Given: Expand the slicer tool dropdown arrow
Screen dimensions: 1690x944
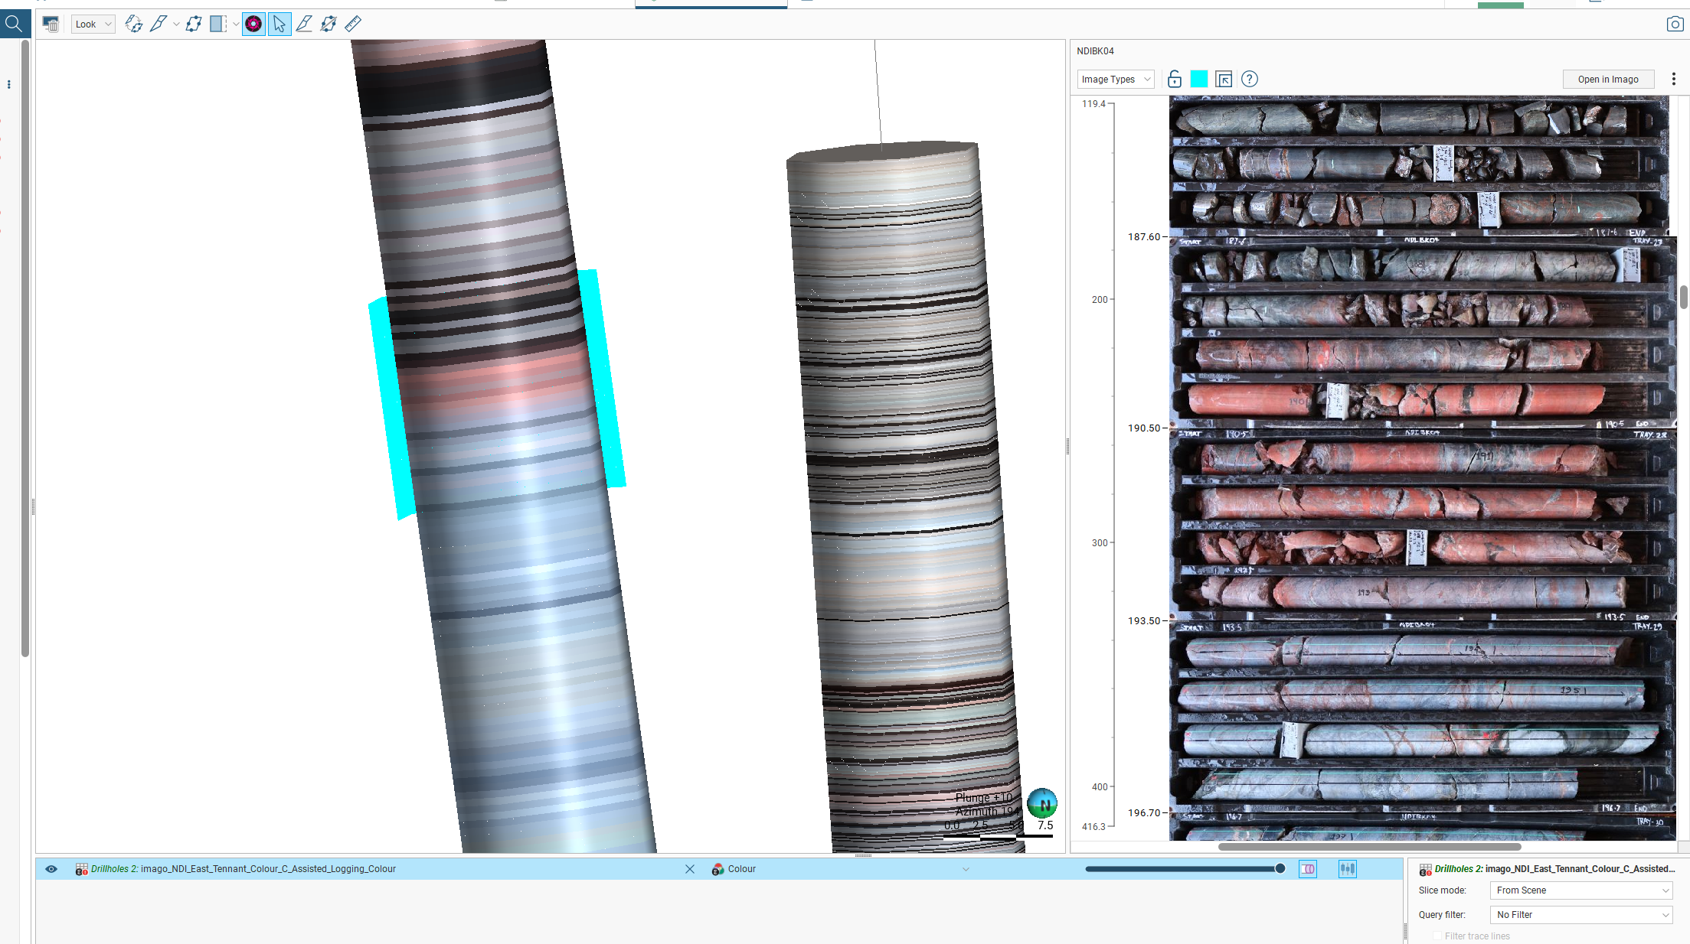Looking at the screenshot, I should pos(176,24).
